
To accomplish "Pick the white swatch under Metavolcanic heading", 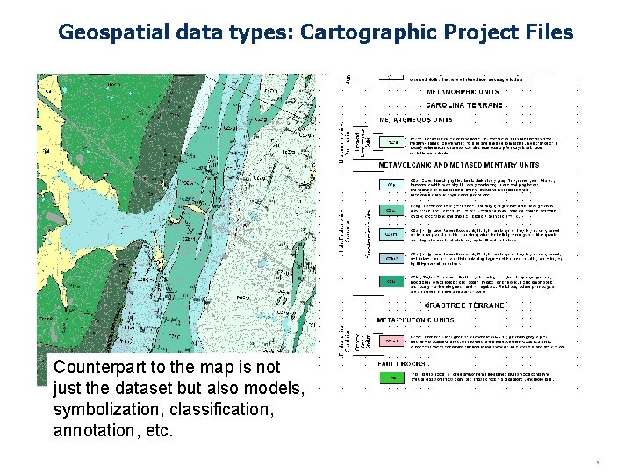I will pyautogui.click(x=391, y=185).
